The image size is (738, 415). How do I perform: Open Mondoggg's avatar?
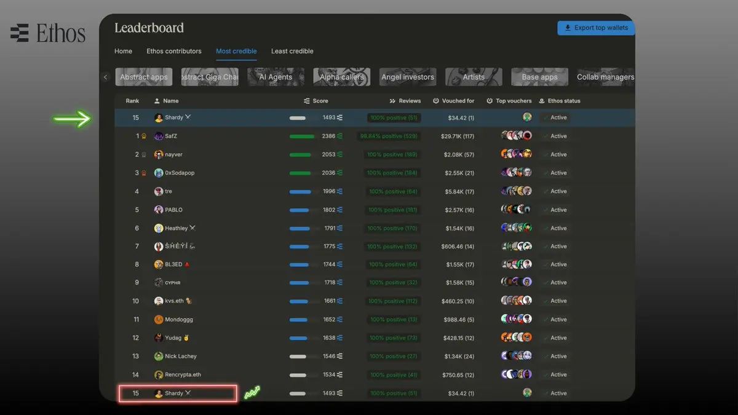tap(159, 320)
